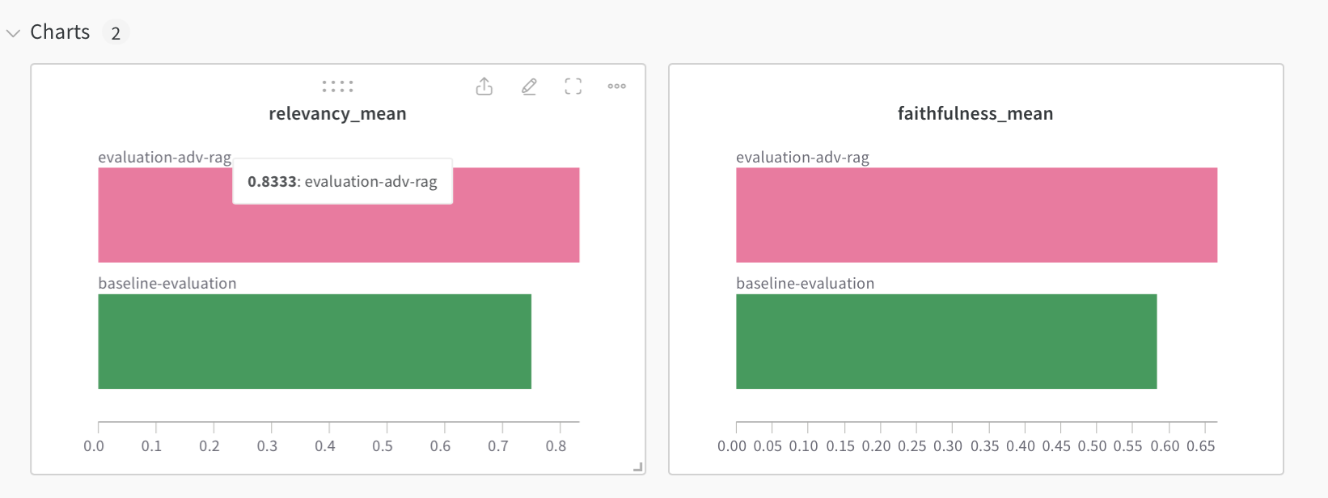This screenshot has width=1328, height=498.
Task: Click the relevancy_mean chart title
Action: coord(337,114)
